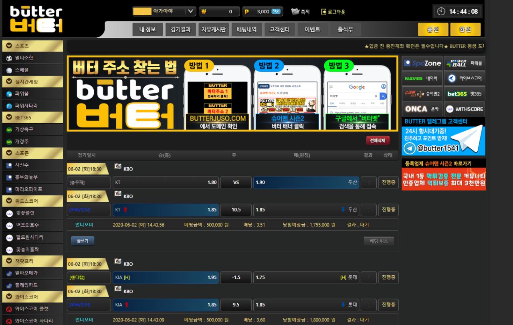Open the username dropdown arrow
This screenshot has width=513, height=325.
190,12
